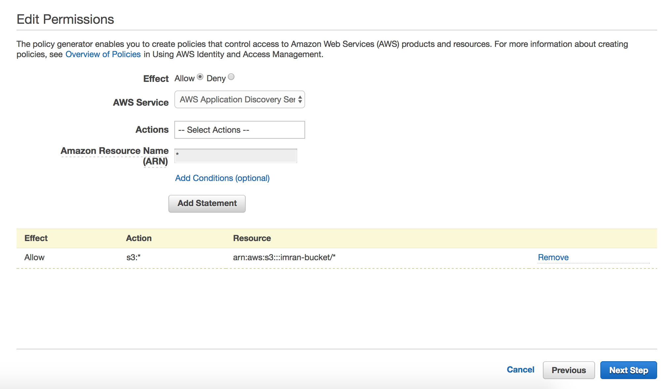Click the ARN input field
Screen dimensions: 671x389
point(235,156)
